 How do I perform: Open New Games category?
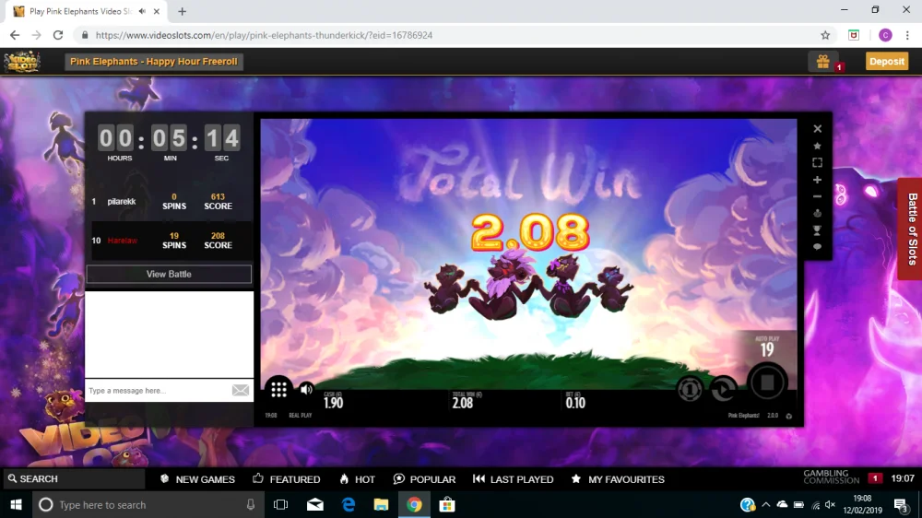pyautogui.click(x=197, y=479)
